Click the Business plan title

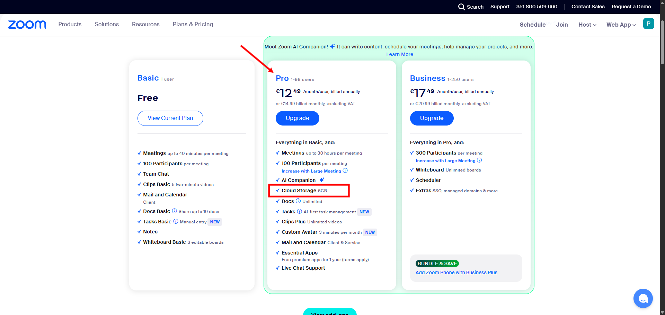pos(427,78)
